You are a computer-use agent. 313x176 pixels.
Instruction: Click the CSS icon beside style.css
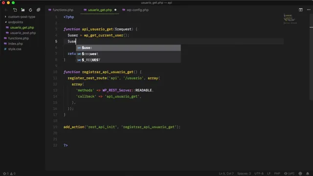tap(5, 49)
